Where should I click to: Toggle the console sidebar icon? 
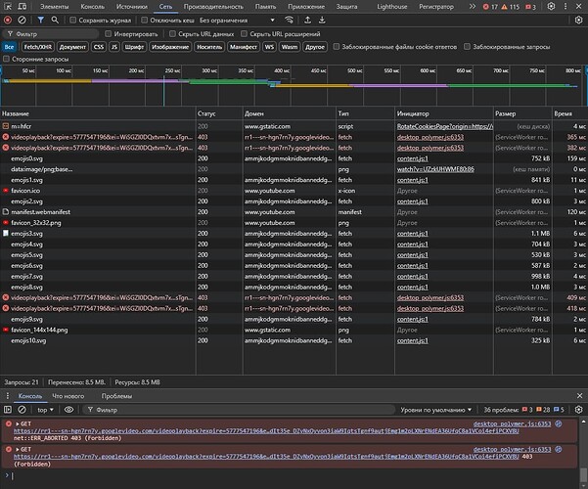pos(8,410)
